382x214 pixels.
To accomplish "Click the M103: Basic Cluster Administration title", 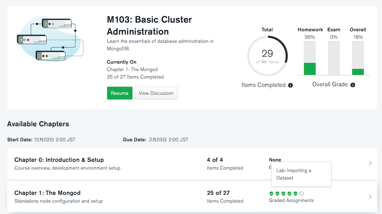I will tap(149, 26).
